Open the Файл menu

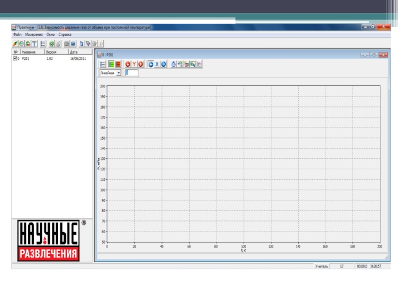(x=17, y=34)
